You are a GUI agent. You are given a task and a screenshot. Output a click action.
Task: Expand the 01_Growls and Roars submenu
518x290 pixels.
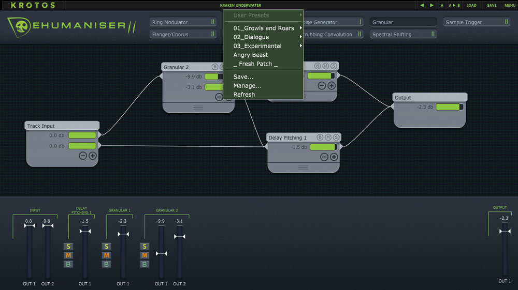(264, 28)
